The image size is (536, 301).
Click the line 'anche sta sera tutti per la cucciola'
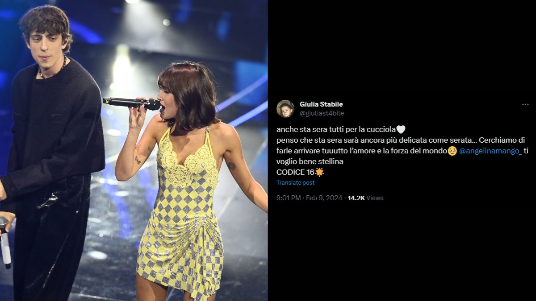pyautogui.click(x=336, y=130)
